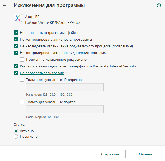Uncheck 'Разрешить взаимодействие с интерфейсом Kaspersky'
This screenshot has width=165, height=161.
click(x=16, y=66)
